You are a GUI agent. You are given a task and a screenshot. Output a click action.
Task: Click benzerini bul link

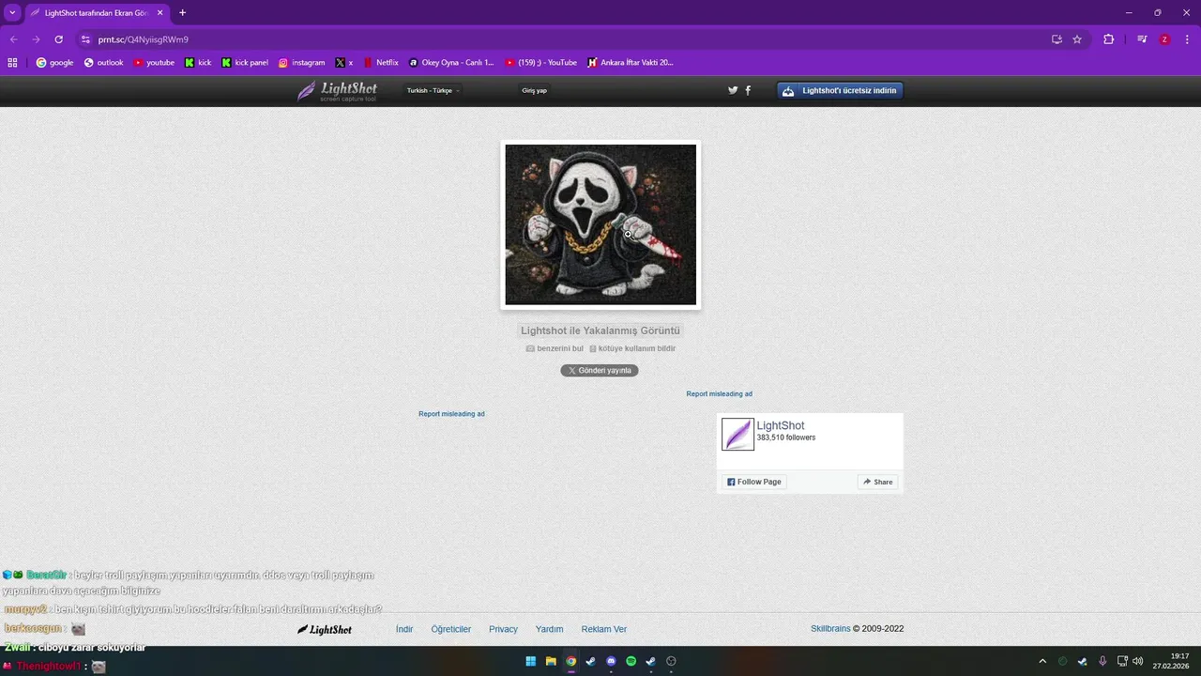click(555, 348)
